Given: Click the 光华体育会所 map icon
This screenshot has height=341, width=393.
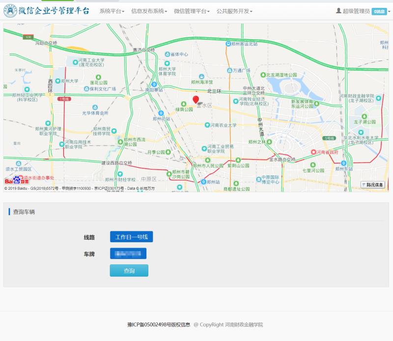Looking at the screenshot, I should 95,107.
